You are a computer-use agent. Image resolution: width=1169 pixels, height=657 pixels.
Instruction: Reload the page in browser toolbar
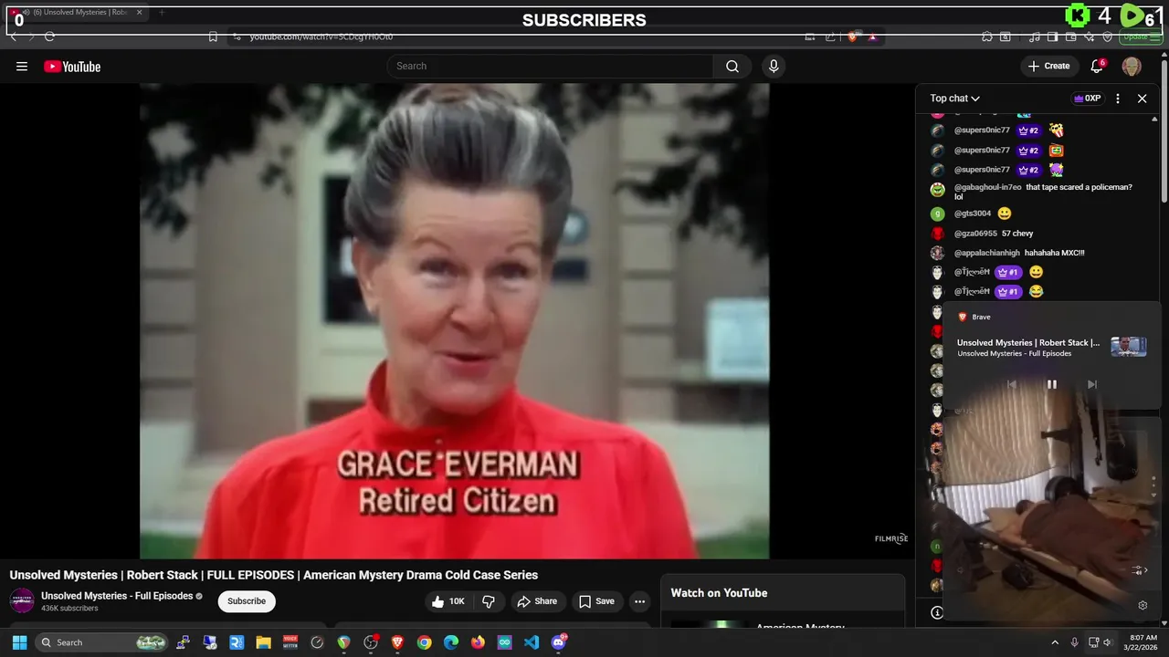(49, 36)
